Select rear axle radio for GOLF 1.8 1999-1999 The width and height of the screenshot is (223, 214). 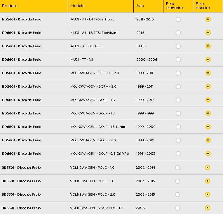click(208, 113)
